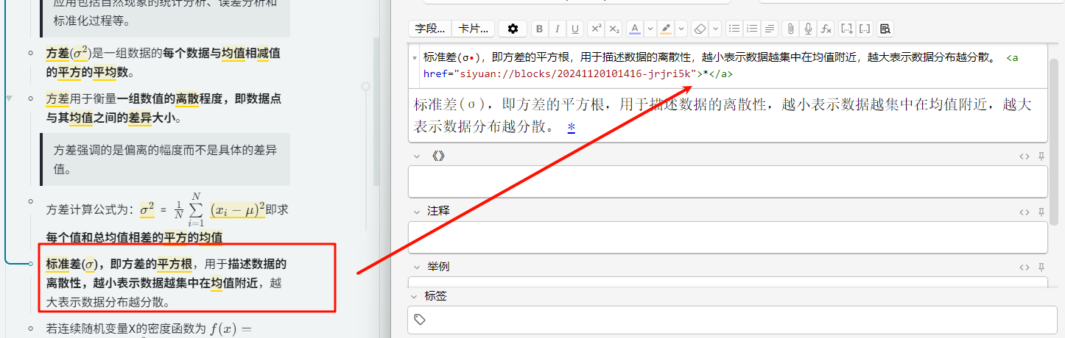Toggle HTML editor for 《》 field

click(1024, 157)
